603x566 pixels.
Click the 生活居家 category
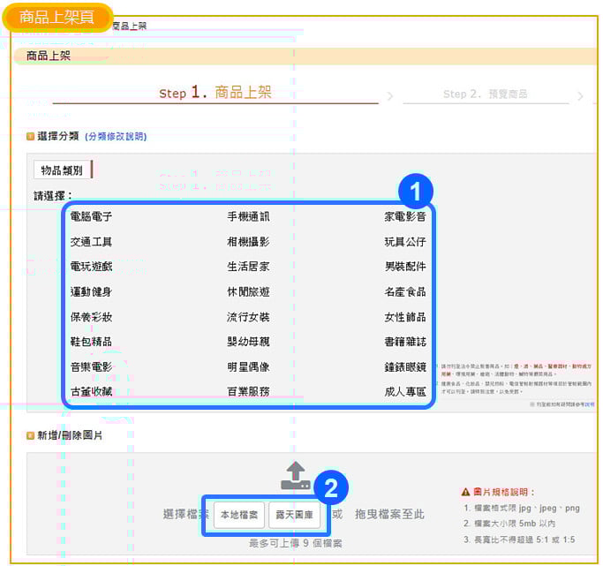pos(248,267)
